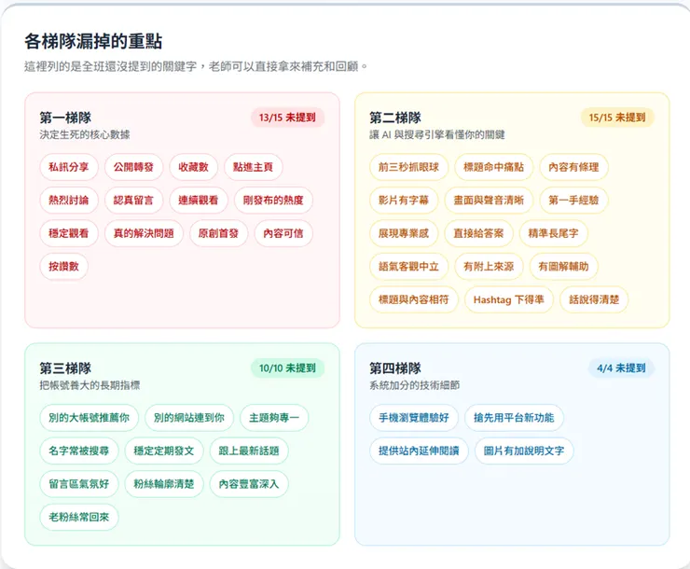This screenshot has width=690, height=569.
Task: Click the 第一梯隊 card heading
Action: point(65,118)
